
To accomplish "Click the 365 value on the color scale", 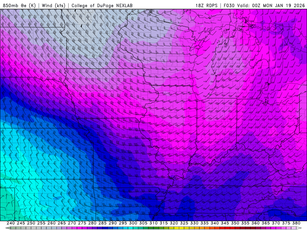I will [x=266, y=223].
